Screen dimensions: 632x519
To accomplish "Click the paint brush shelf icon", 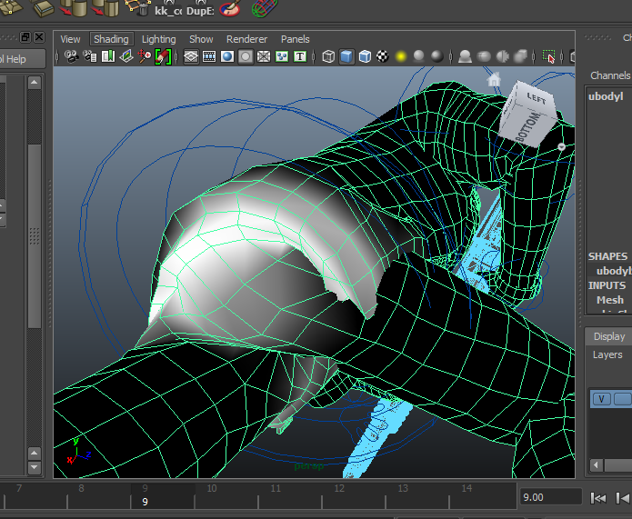I will 231,9.
